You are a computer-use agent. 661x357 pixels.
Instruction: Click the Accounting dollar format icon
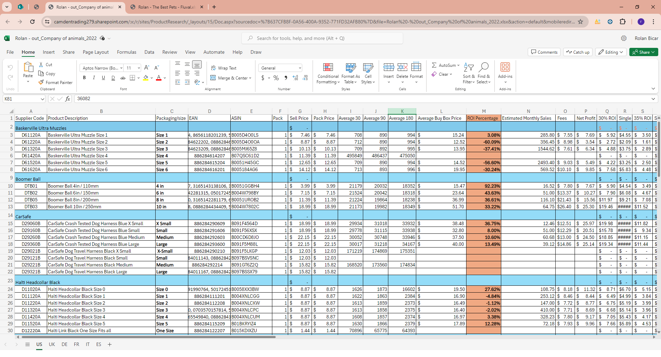263,78
